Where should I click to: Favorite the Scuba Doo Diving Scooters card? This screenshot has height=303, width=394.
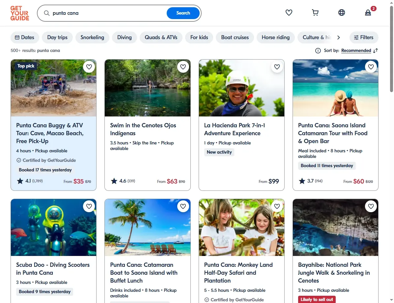coord(89,206)
